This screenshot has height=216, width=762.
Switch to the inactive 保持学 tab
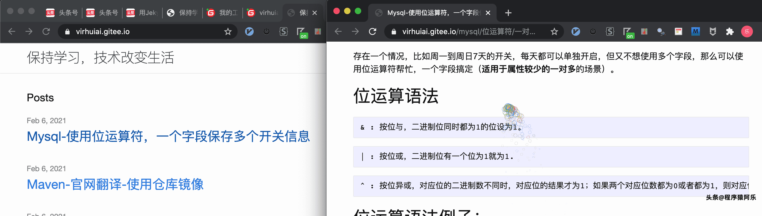[182, 13]
